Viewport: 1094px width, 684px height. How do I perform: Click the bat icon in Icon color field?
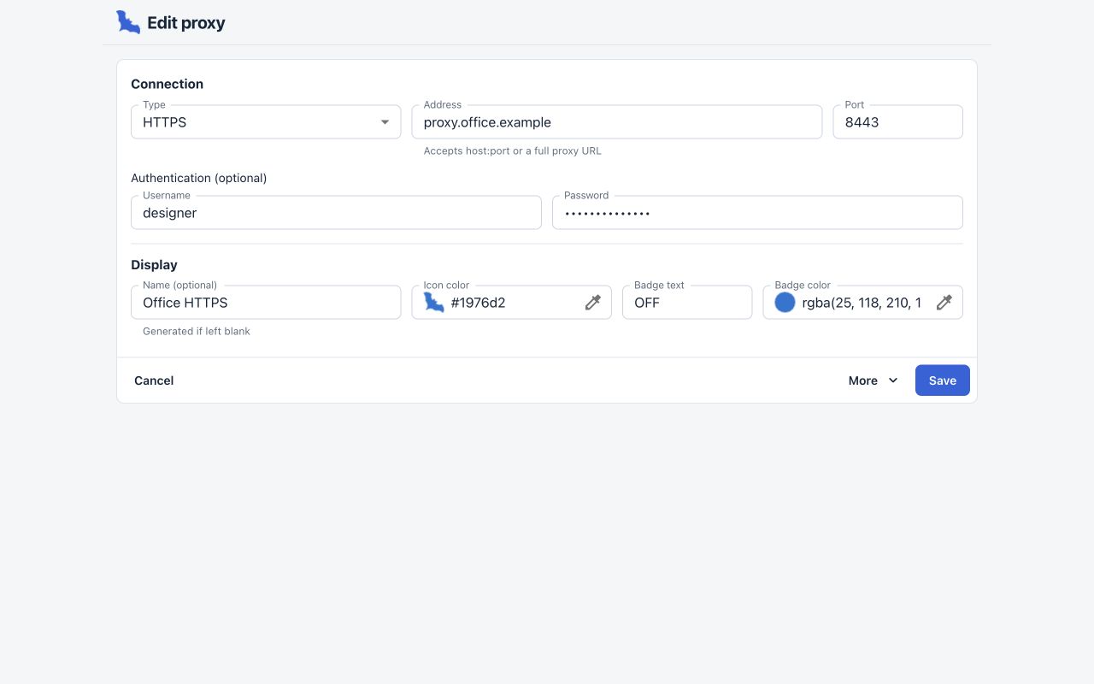click(434, 303)
